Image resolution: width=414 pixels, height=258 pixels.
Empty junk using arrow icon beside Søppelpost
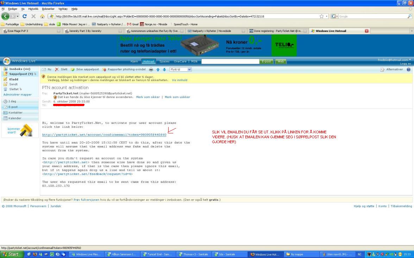click(35, 74)
